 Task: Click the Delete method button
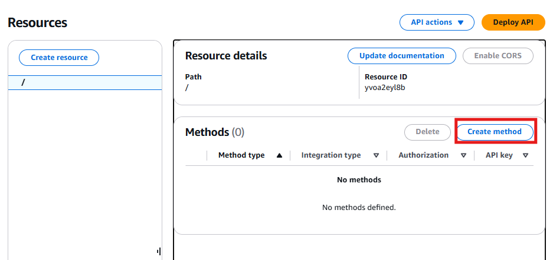[427, 132]
